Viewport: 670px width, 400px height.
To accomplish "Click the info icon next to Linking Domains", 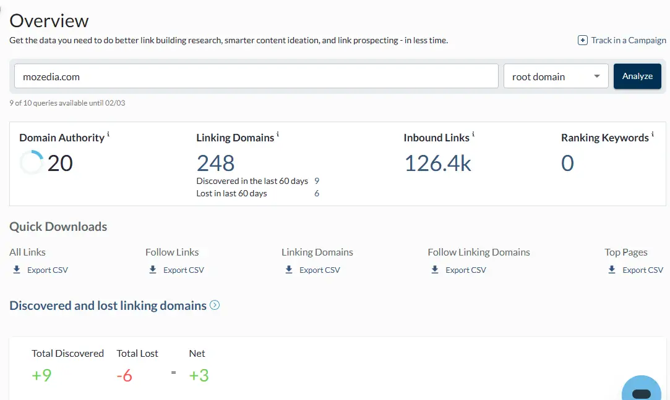I will (277, 133).
